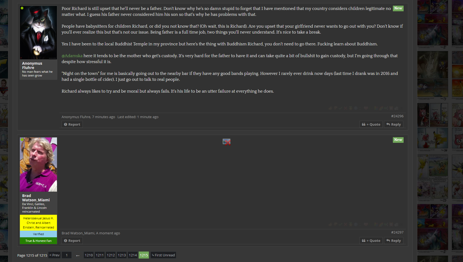
Task: Go to the Prev page
Action: tap(55, 255)
